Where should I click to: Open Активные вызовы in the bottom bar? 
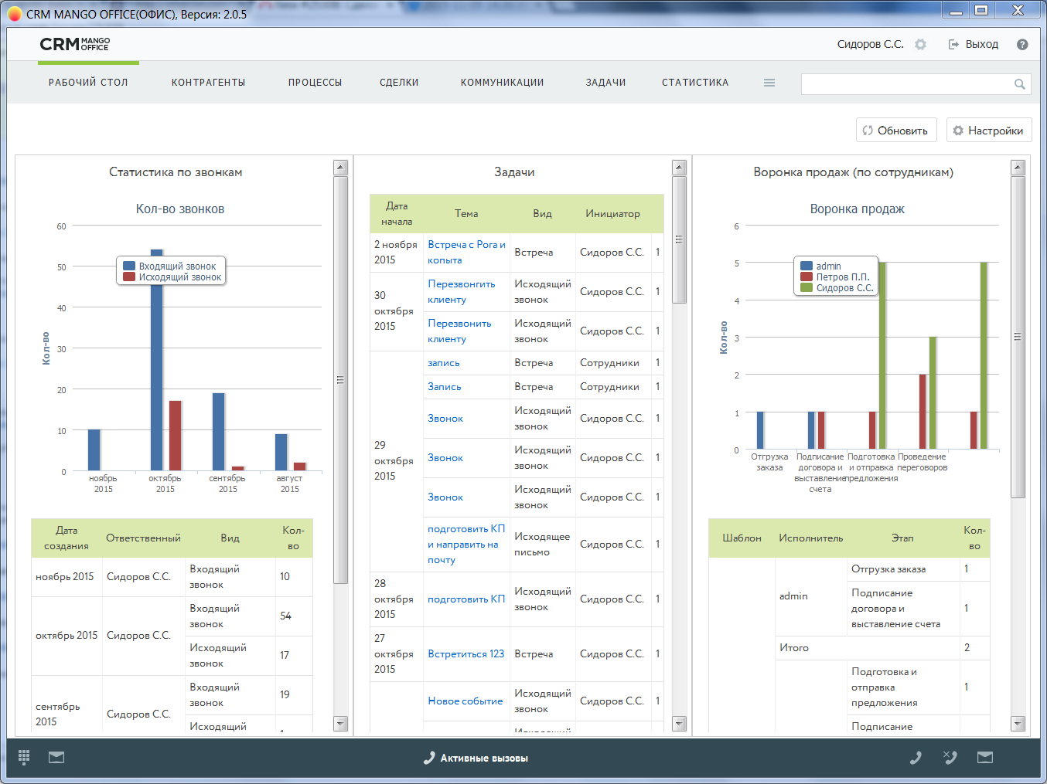click(x=476, y=759)
